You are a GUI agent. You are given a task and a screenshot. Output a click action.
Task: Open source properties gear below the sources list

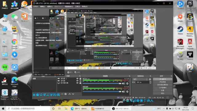(x=66, y=94)
